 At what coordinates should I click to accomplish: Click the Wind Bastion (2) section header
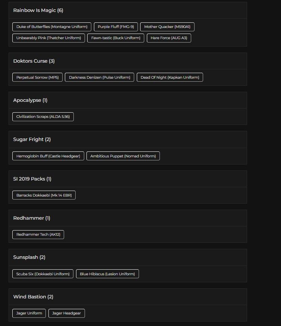[33, 297]
